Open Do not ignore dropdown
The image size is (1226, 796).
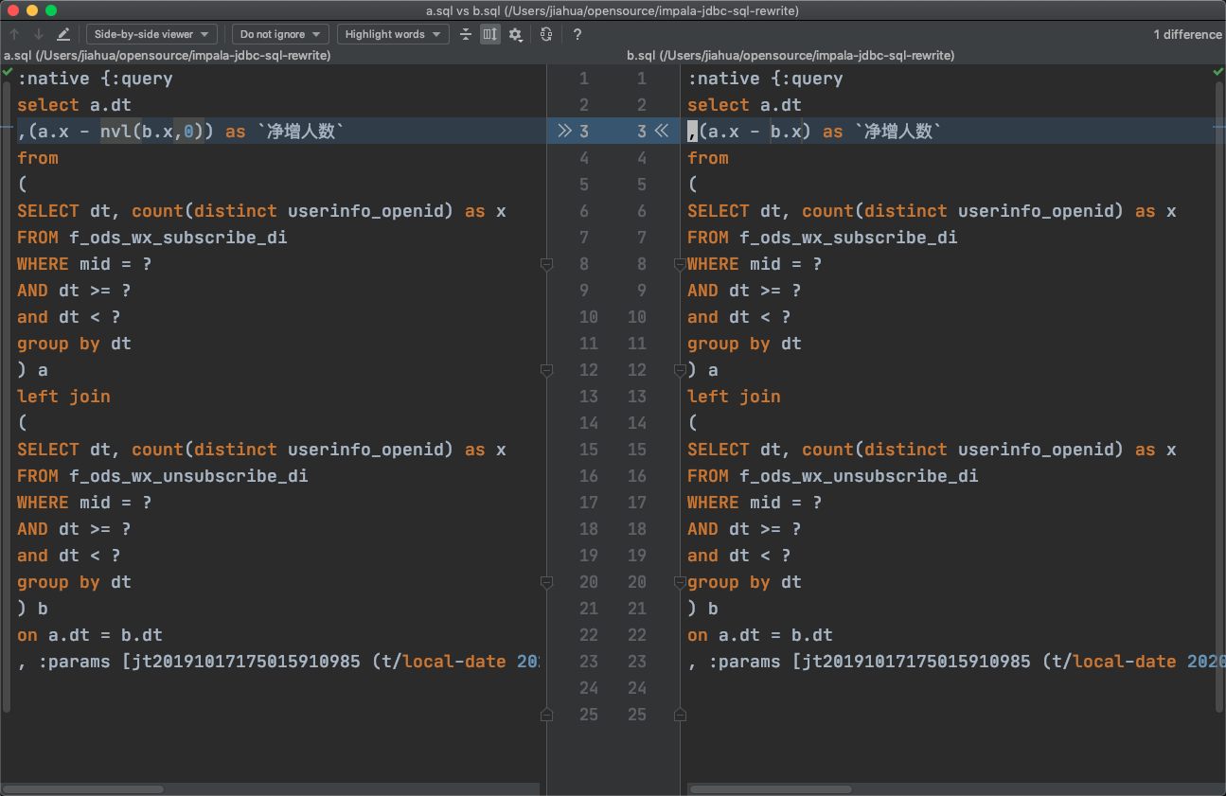280,34
